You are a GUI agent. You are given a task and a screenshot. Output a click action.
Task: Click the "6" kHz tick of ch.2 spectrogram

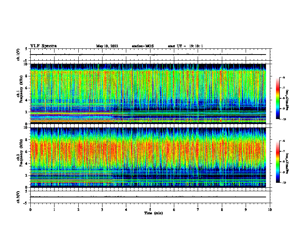[27, 151]
